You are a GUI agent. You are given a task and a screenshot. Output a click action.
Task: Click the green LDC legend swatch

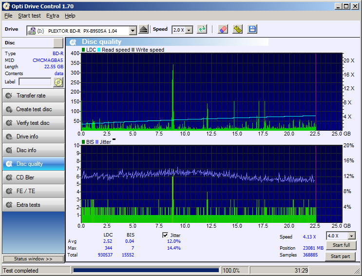tap(83, 50)
